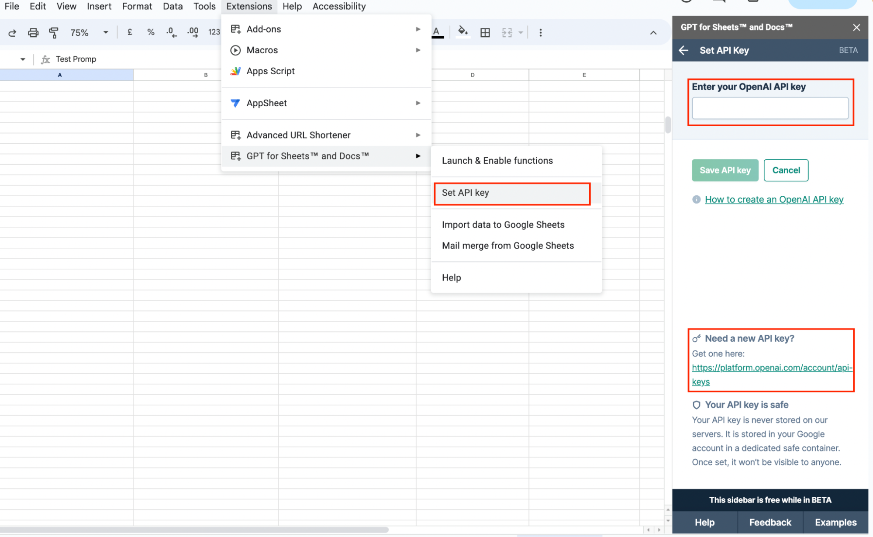Close the GPT for Sheets sidebar
Viewport: 873px width, 537px height.
coord(856,28)
